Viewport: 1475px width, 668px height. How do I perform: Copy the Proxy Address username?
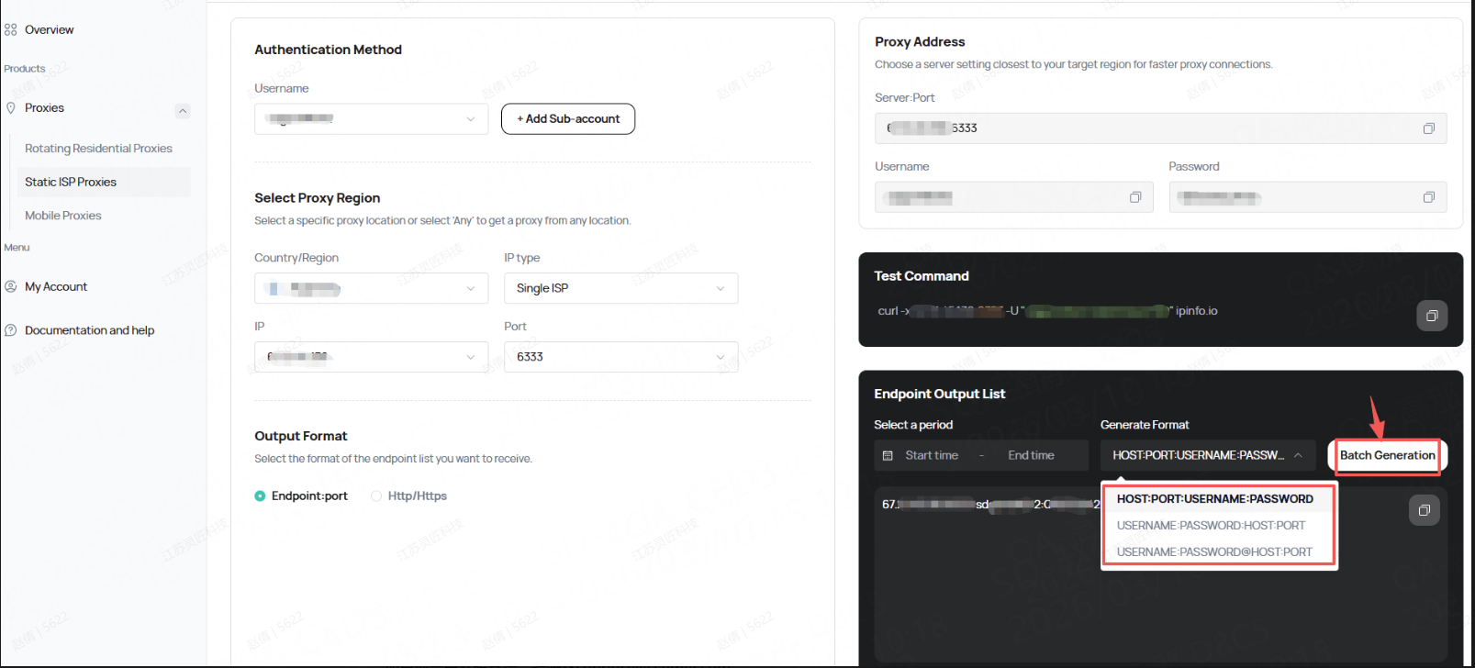tap(1135, 197)
